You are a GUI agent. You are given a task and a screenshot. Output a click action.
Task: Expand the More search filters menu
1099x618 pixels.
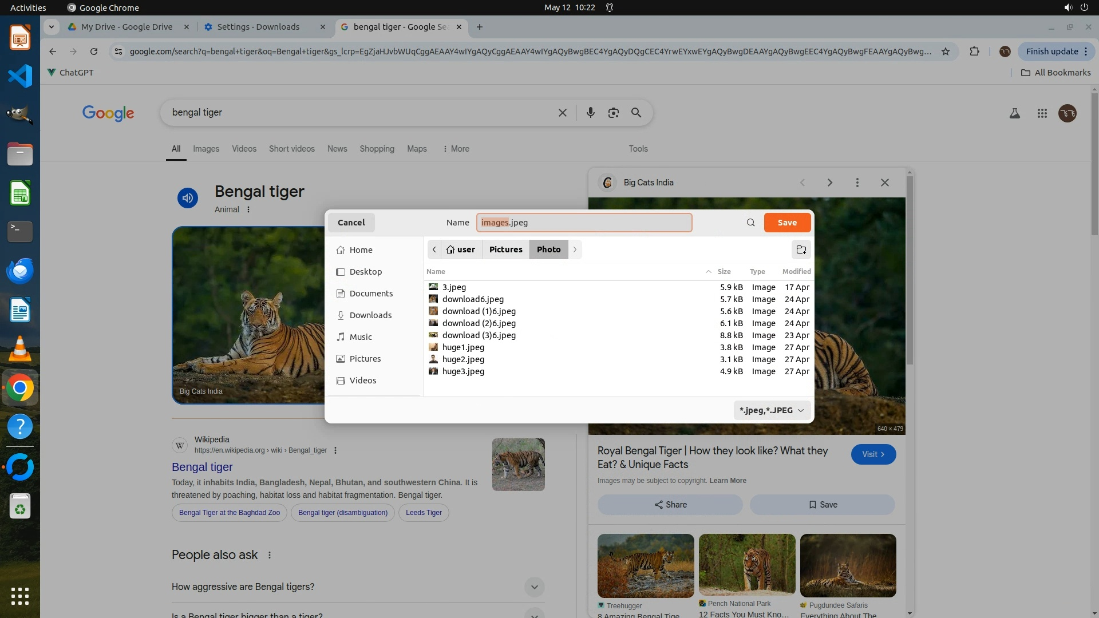pyautogui.click(x=456, y=149)
